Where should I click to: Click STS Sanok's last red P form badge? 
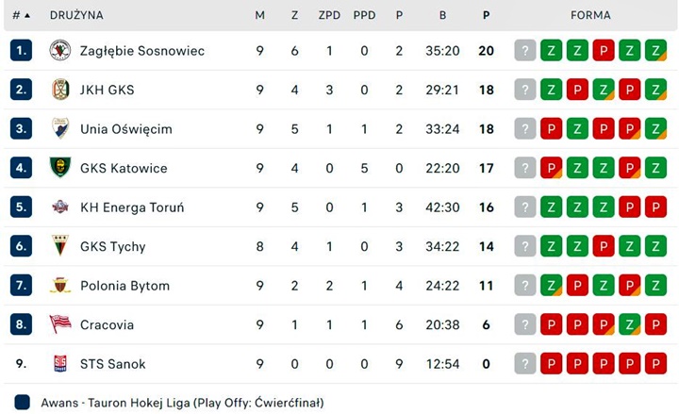(655, 364)
